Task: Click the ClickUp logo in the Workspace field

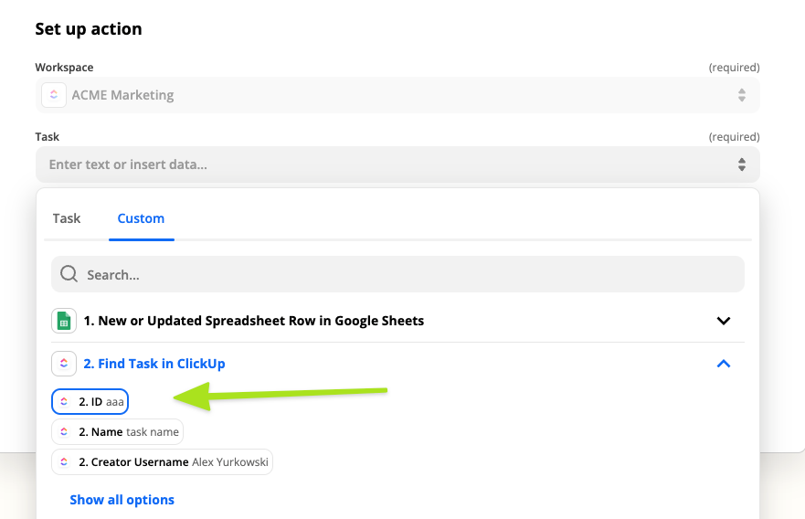Action: (x=54, y=95)
